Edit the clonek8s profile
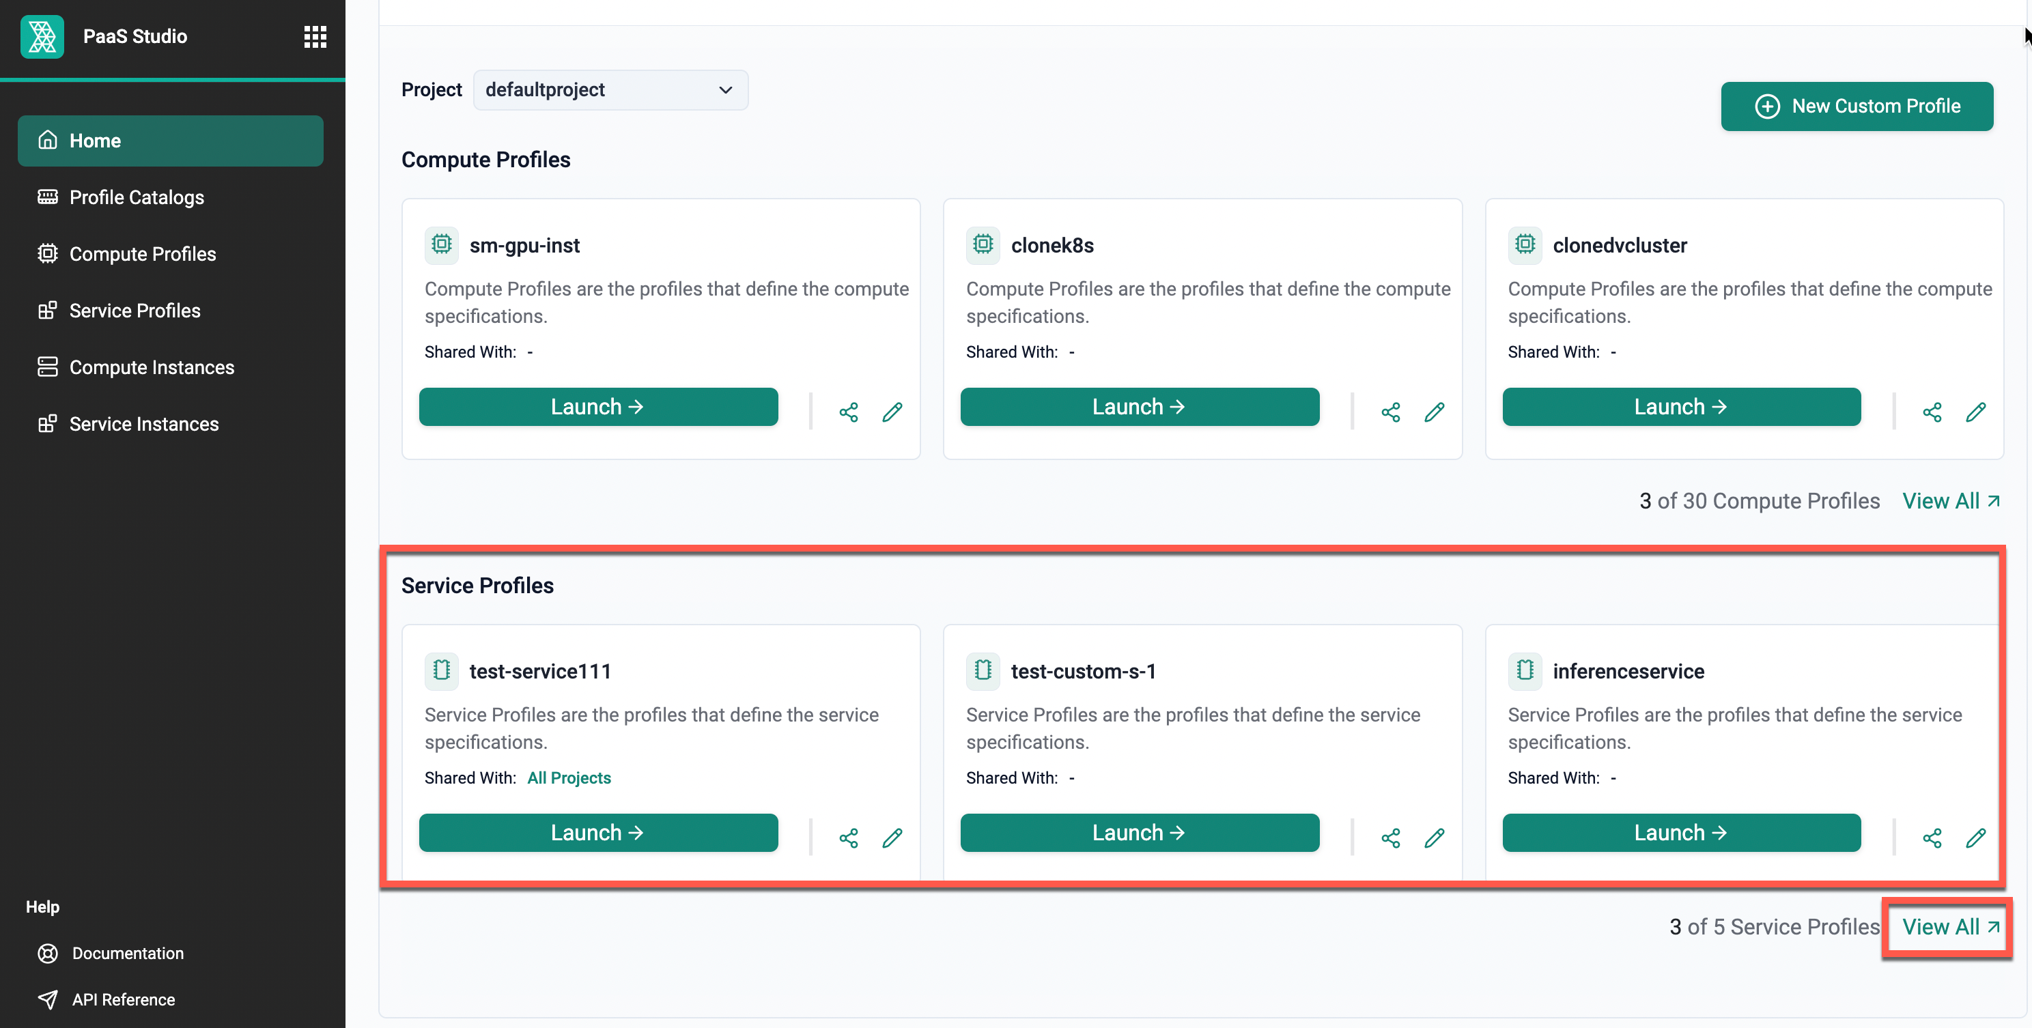This screenshot has width=2032, height=1028. (1434, 412)
